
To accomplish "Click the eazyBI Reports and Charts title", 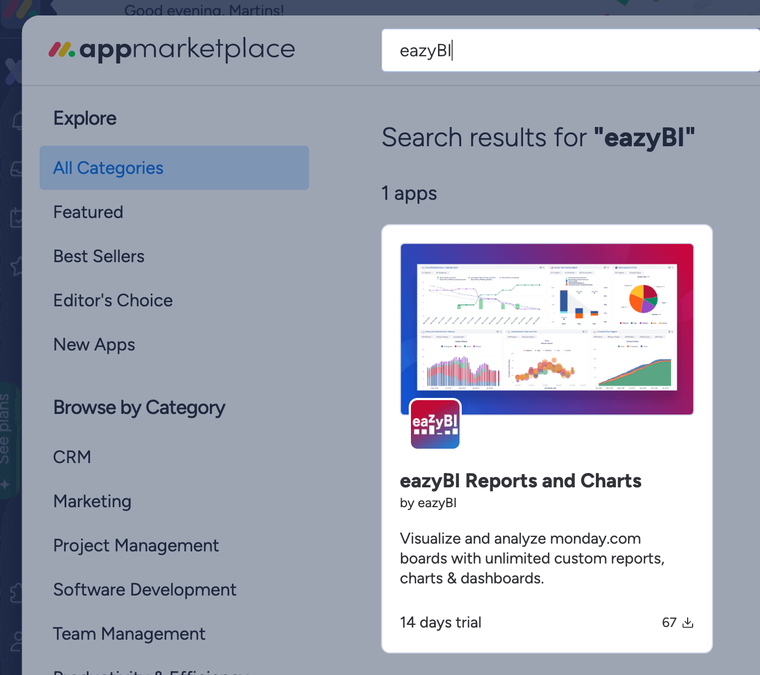I will click(520, 481).
